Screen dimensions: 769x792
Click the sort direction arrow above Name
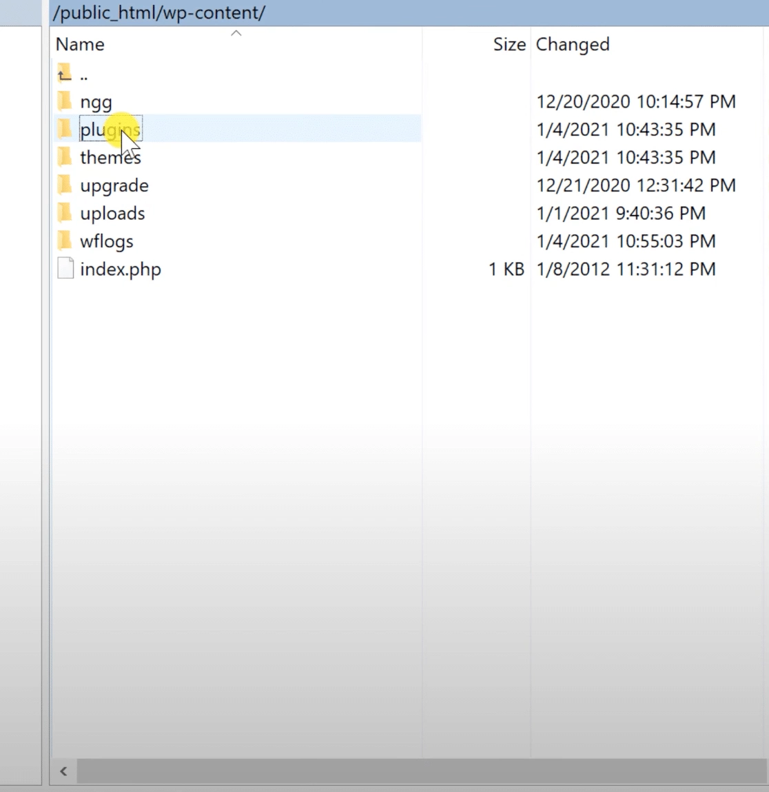(x=236, y=33)
